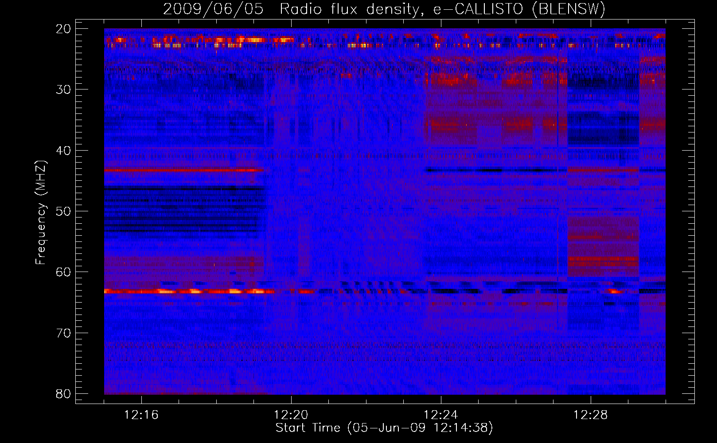Click the frequency tick label 80
The height and width of the screenshot is (443, 717).
click(x=64, y=393)
